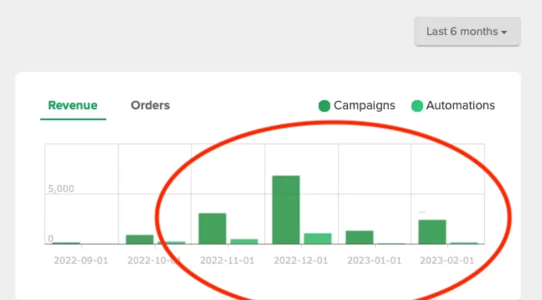Click the 2023-02-01 axis label
Screen dimensions: 542x300
447,261
